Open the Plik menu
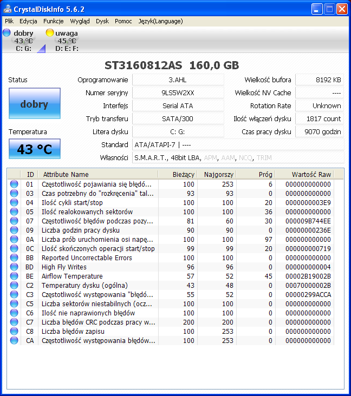351x396 pixels. click(x=9, y=21)
